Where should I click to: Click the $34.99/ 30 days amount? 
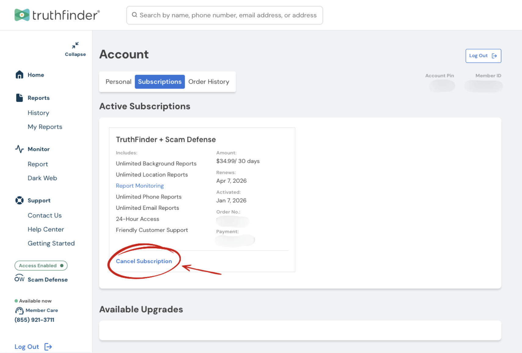point(238,161)
